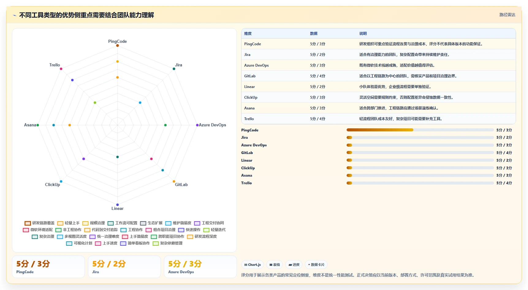Toggle 上手简易度 legend entry

point(135,237)
